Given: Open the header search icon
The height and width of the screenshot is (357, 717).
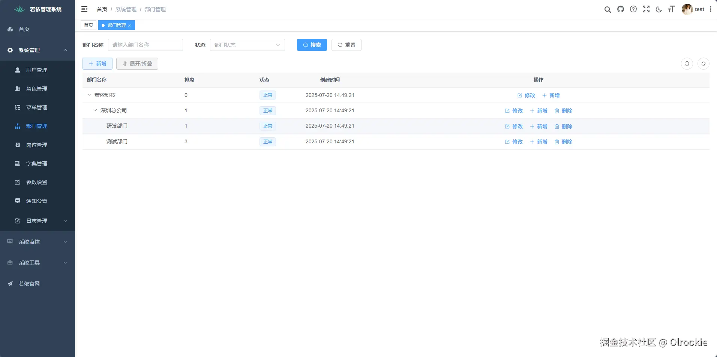Looking at the screenshot, I should click(x=607, y=9).
